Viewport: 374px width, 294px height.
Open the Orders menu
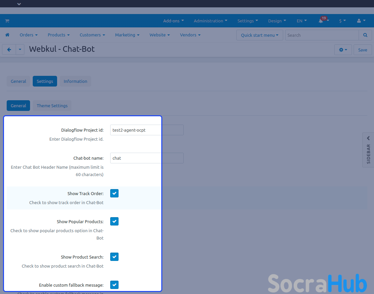click(x=29, y=35)
